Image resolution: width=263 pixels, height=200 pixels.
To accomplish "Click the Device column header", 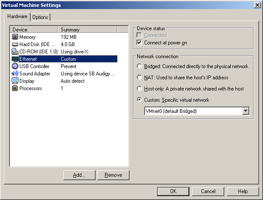I will (x=34, y=30).
